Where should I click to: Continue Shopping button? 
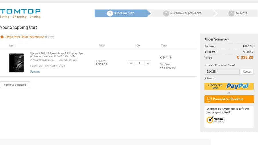[15, 85]
